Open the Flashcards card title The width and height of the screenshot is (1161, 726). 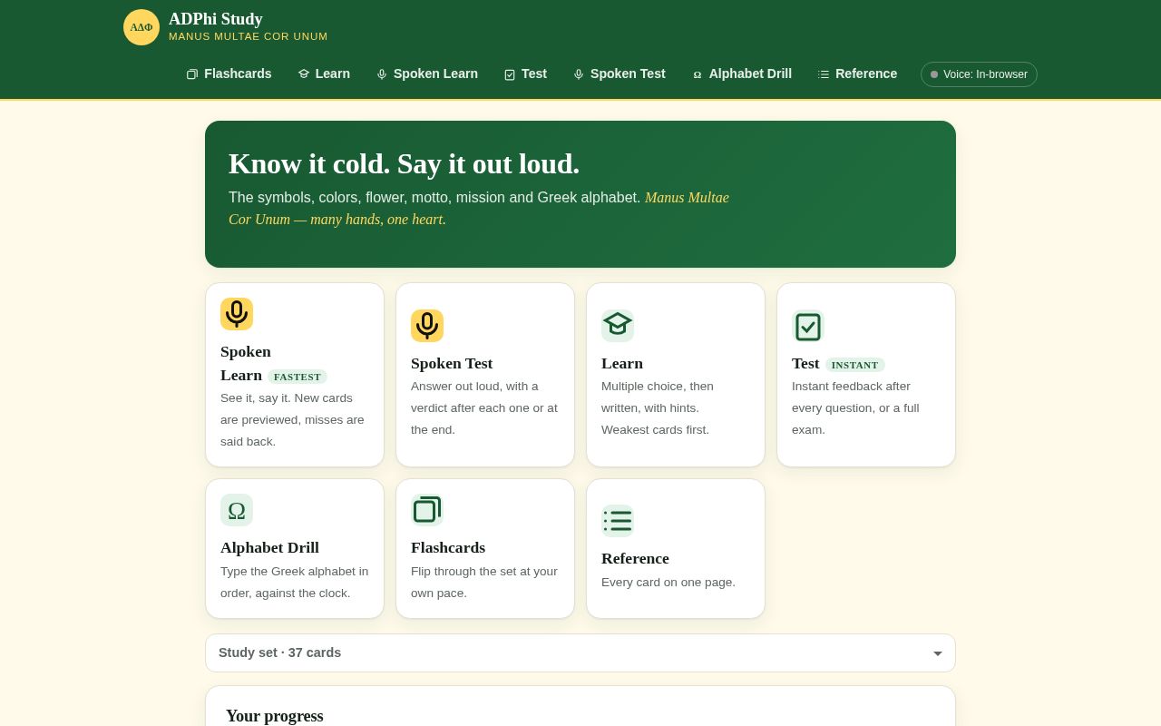tap(448, 547)
